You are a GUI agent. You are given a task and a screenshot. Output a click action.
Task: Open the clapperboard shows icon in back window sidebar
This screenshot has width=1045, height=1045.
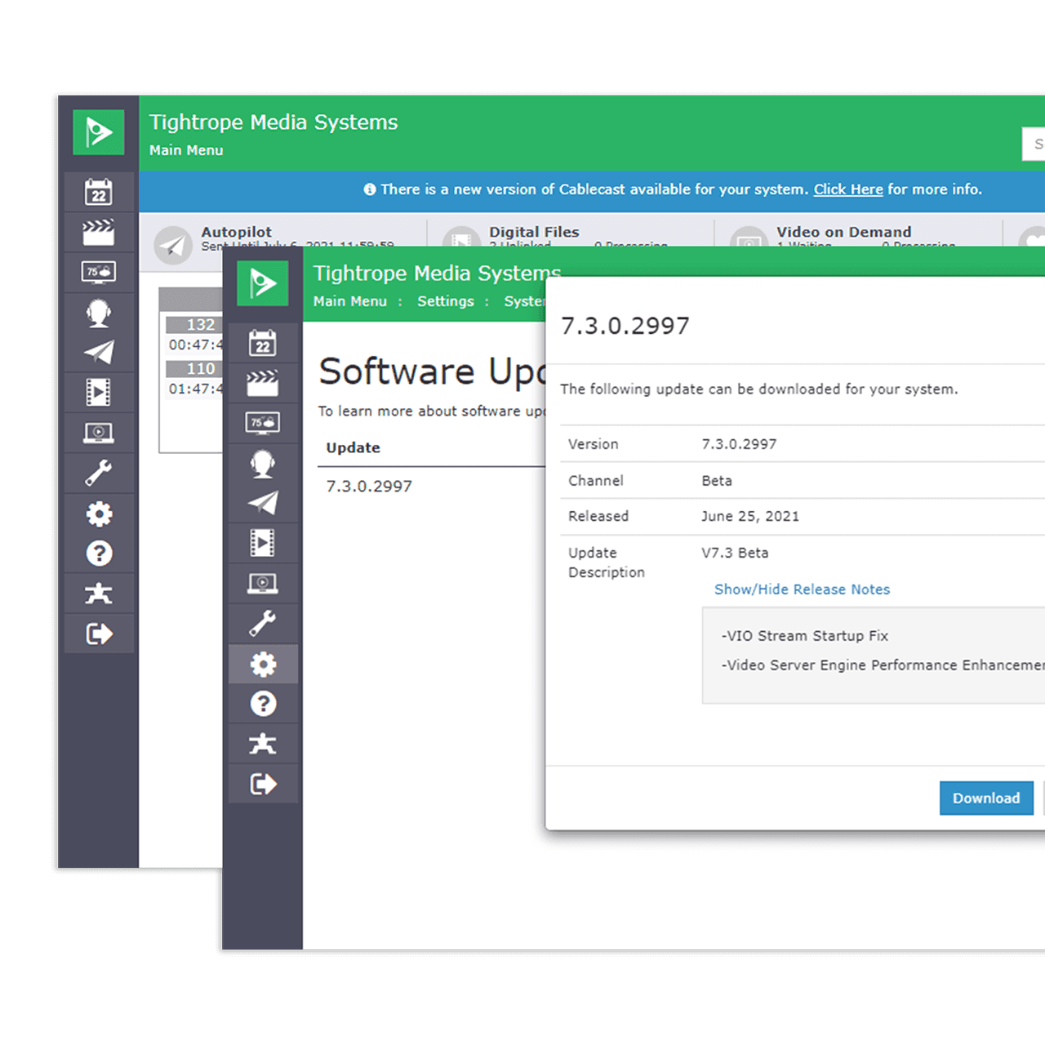(x=99, y=233)
